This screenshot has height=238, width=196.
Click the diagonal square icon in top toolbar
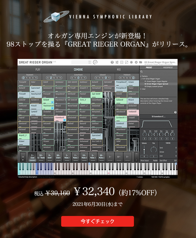pos(127,62)
